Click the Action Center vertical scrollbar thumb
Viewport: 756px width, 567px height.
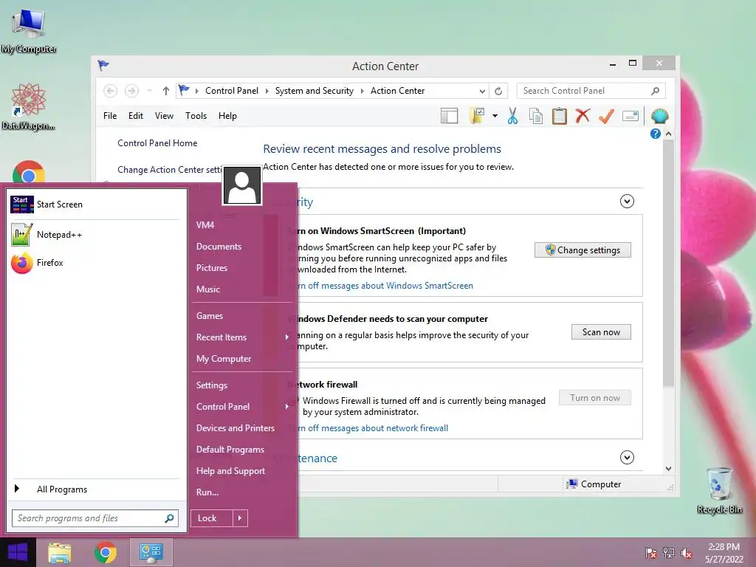pyautogui.click(x=668, y=263)
